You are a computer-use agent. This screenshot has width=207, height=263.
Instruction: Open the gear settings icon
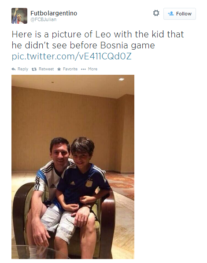click(x=156, y=13)
